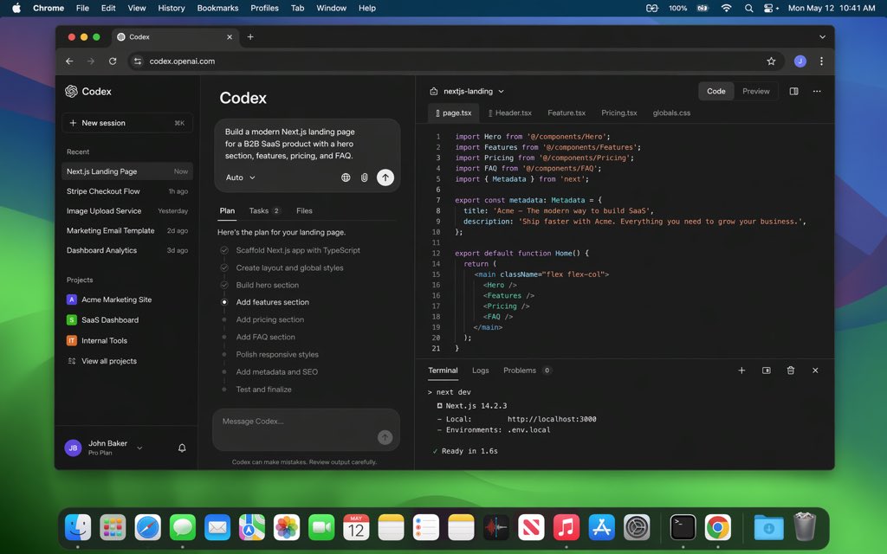Open the editor more options menu

(x=817, y=91)
